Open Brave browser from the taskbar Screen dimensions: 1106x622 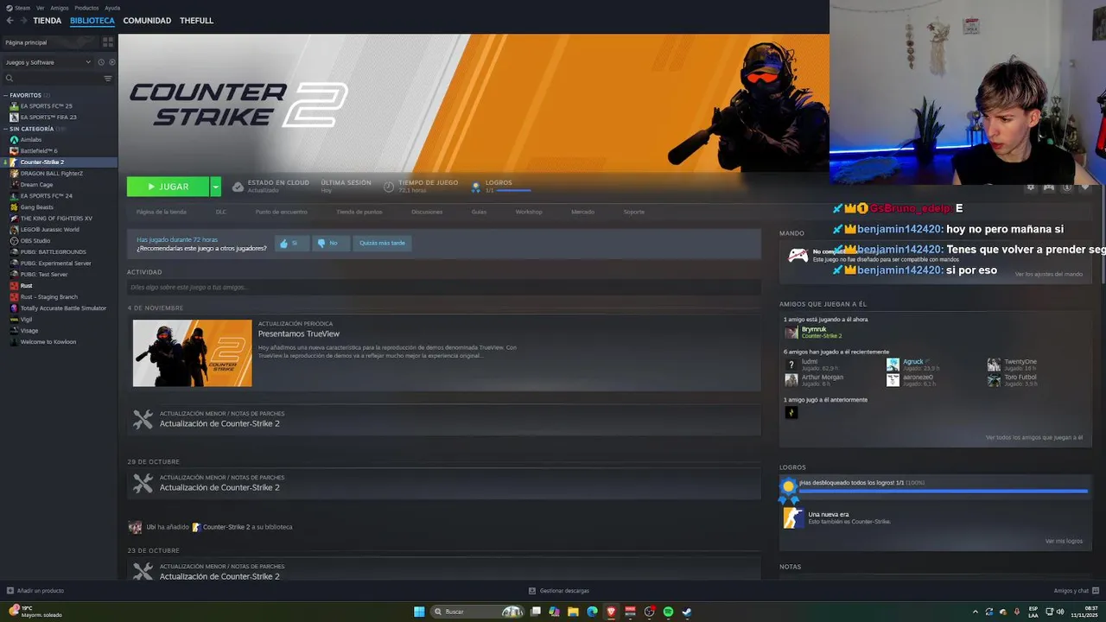[x=611, y=612]
